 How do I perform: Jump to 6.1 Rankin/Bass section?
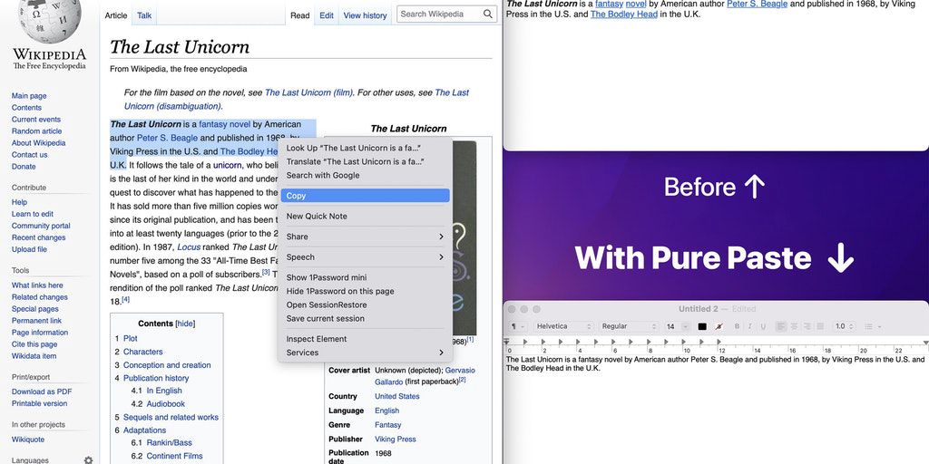point(161,442)
